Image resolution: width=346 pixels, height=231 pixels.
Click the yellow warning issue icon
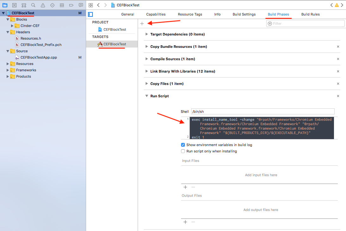point(337,5)
